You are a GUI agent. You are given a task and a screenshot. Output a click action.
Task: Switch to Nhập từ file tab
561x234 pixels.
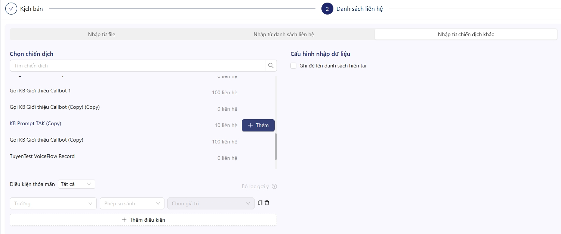[x=102, y=34]
